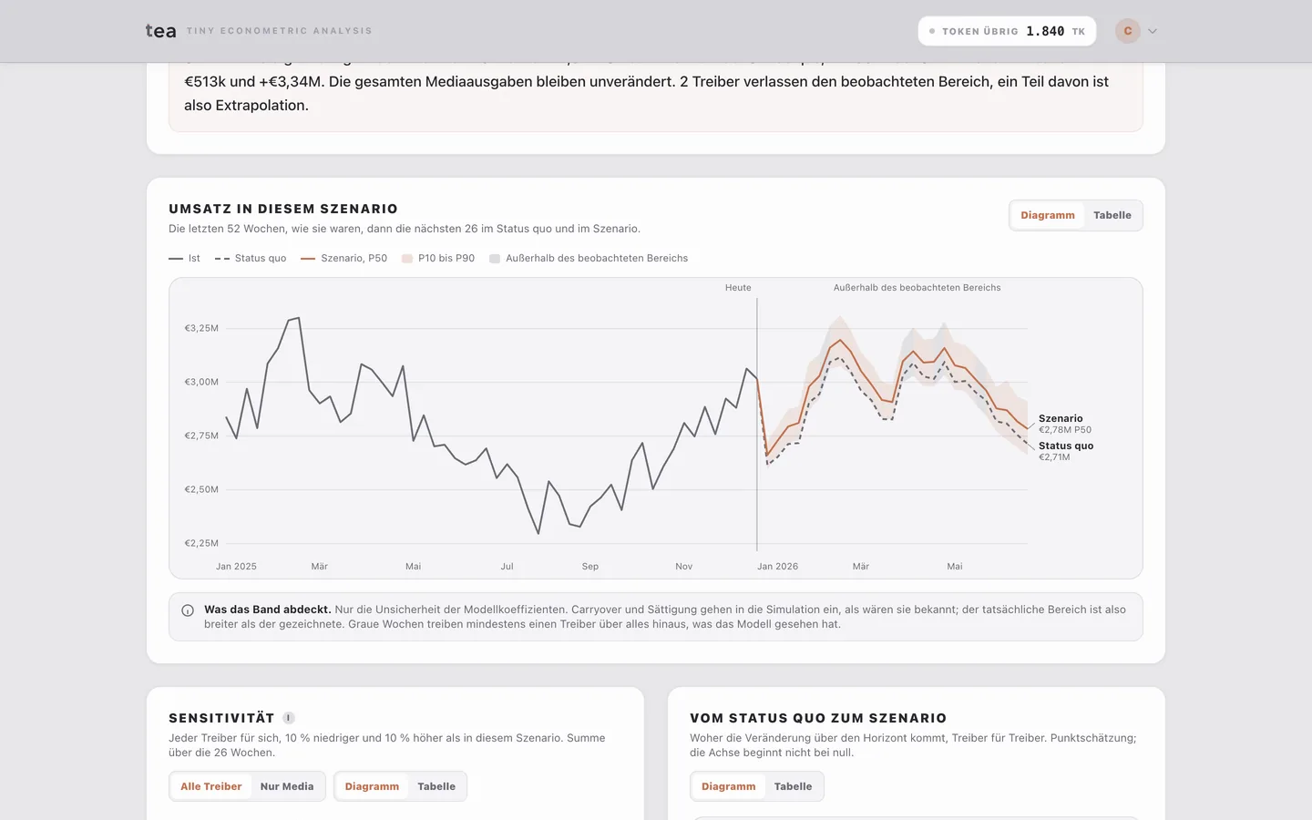
Task: Click the P10 bis P90 legend swatch
Action: coord(407,259)
